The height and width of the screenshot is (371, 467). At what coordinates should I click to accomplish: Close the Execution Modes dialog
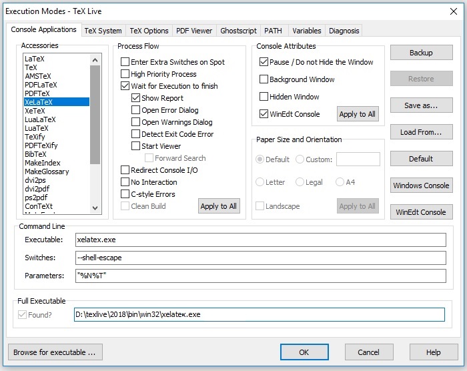pos(454,11)
